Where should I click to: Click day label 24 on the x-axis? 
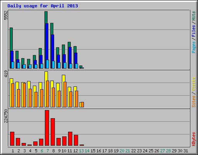point(145,151)
